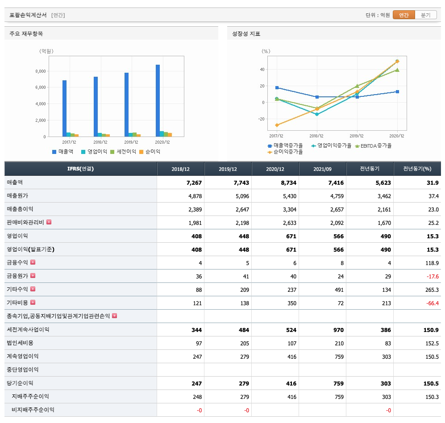Click the 970 세전계속사업이익 value
Viewport: 445px width, 423px height.
pos(339,330)
